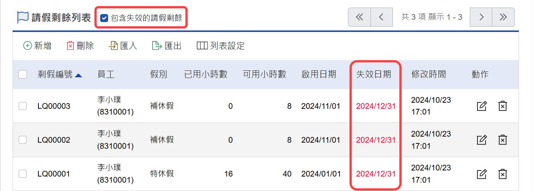Select the checkbox for row LQ00003
533x191 pixels.
[23, 106]
